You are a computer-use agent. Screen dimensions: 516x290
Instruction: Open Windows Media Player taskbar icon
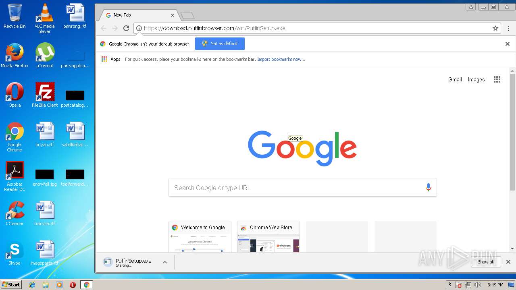pyautogui.click(x=59, y=285)
